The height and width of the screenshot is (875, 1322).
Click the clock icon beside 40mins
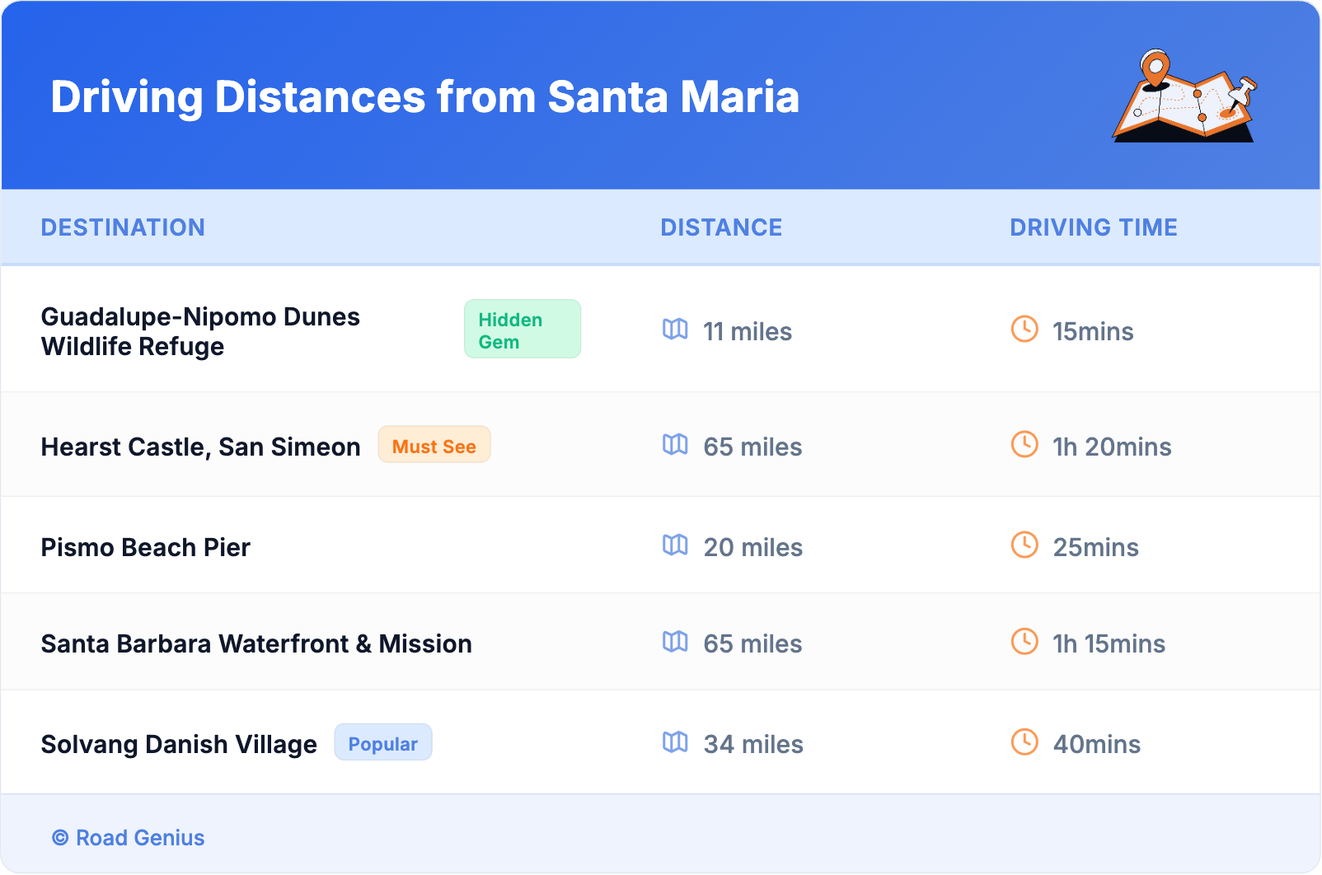[x=1024, y=742]
